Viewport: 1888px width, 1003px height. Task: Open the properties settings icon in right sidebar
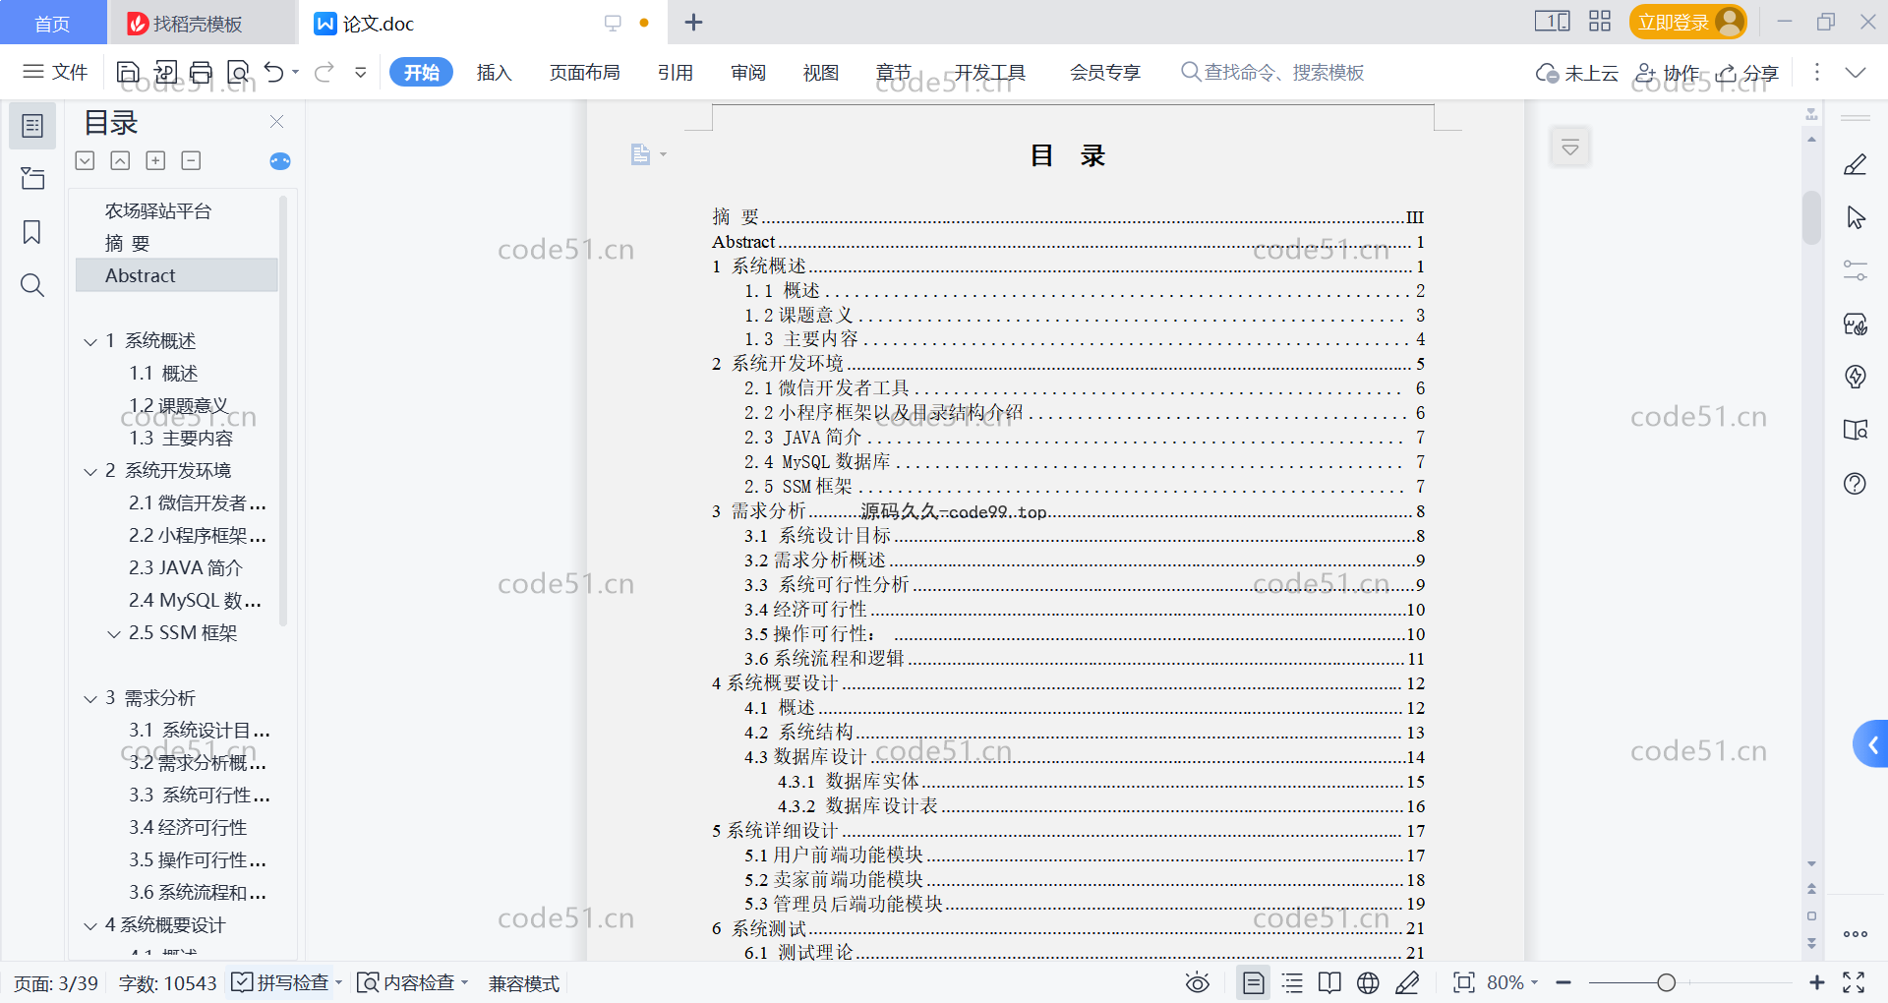[x=1856, y=270]
